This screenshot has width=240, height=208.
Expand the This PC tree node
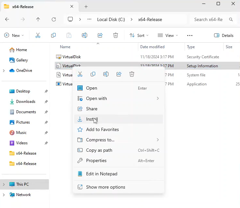[4, 184]
